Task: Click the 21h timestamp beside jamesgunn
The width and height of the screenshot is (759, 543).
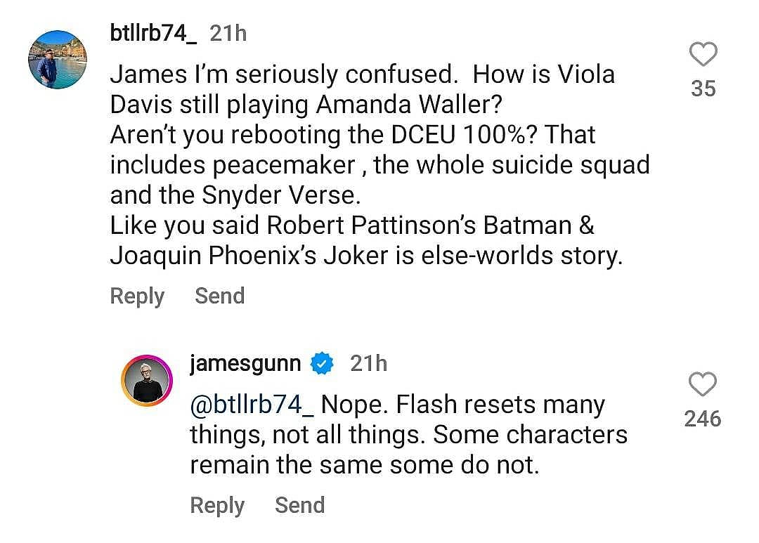Action: point(368,364)
